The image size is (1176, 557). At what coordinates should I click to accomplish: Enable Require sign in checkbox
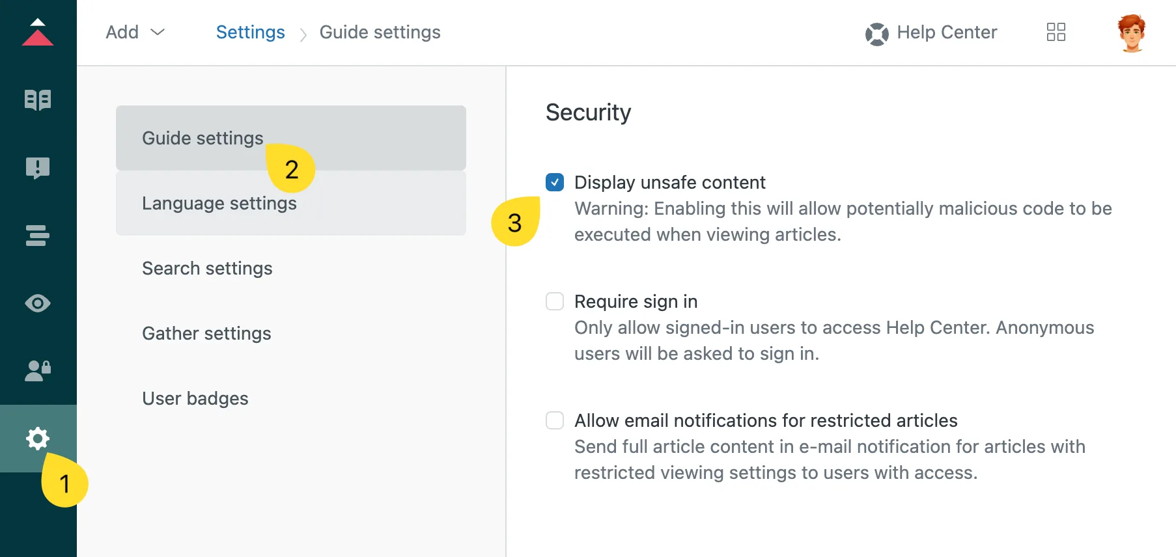coord(555,301)
